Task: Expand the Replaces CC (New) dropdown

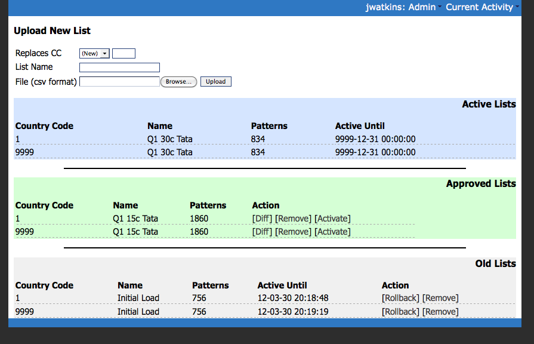Action: click(x=95, y=53)
